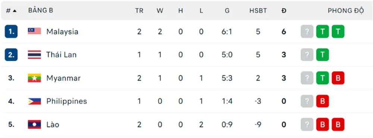The height and width of the screenshot is (138, 373).
Task: Click the Malaysia flag icon
Action: tap(34, 31)
